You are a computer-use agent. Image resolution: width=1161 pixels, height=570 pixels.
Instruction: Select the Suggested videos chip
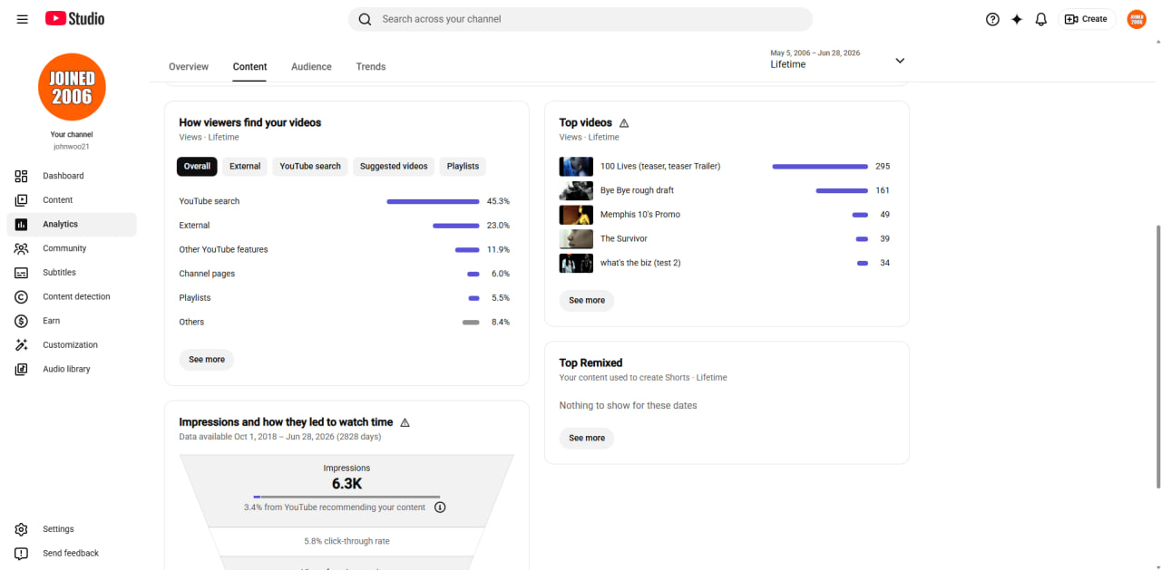click(394, 167)
